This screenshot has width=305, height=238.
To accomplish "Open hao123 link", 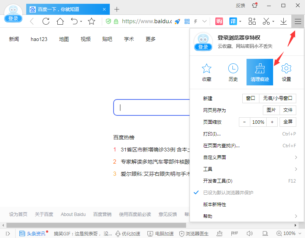I will [39, 39].
